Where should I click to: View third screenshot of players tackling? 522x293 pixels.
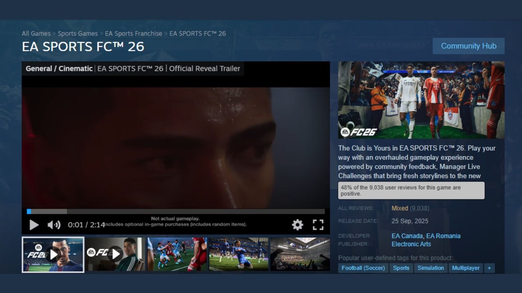pyautogui.click(x=177, y=255)
